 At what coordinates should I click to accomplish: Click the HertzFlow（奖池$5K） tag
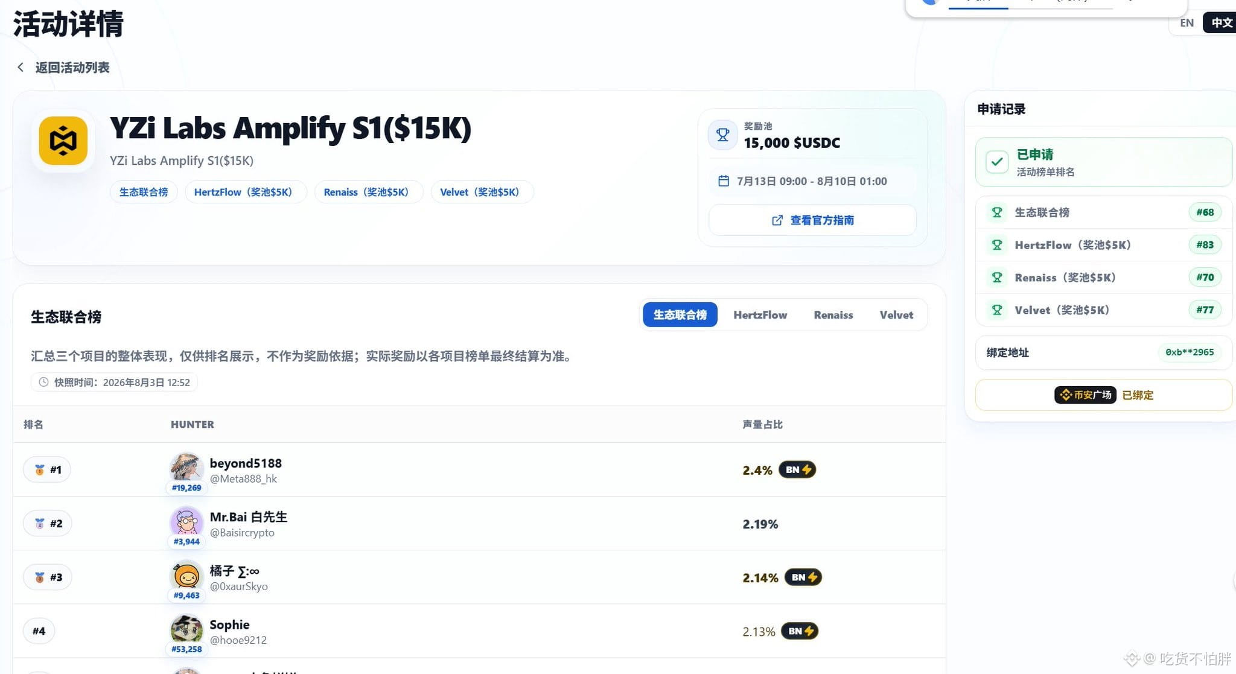pyautogui.click(x=246, y=192)
